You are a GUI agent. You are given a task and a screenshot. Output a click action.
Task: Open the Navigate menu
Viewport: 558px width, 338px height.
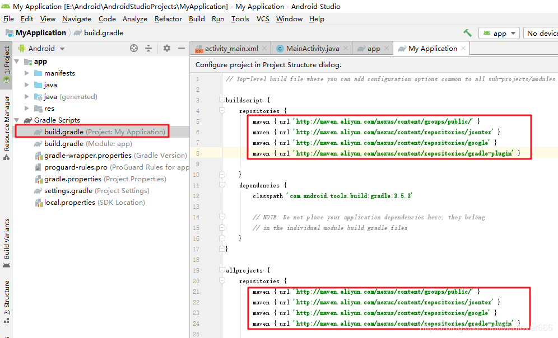(77, 19)
